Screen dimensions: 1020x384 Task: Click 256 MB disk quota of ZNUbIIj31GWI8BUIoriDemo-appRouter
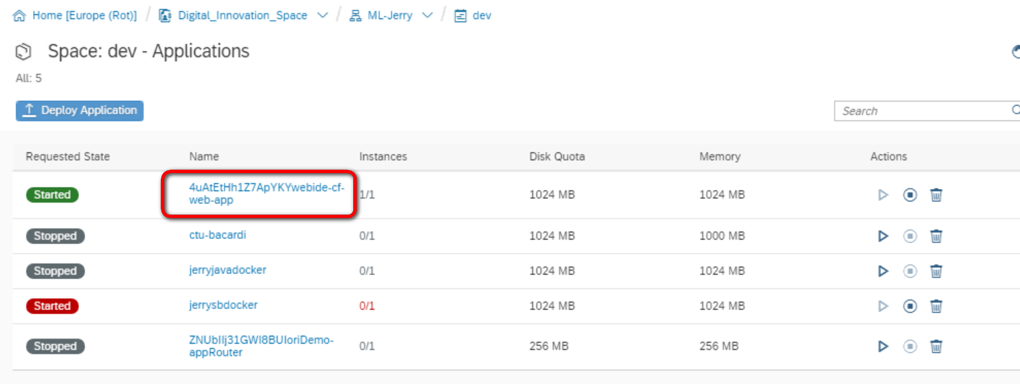click(x=549, y=346)
